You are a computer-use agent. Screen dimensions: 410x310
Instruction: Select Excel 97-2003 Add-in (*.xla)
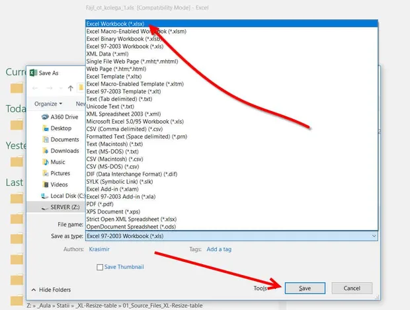point(231,197)
